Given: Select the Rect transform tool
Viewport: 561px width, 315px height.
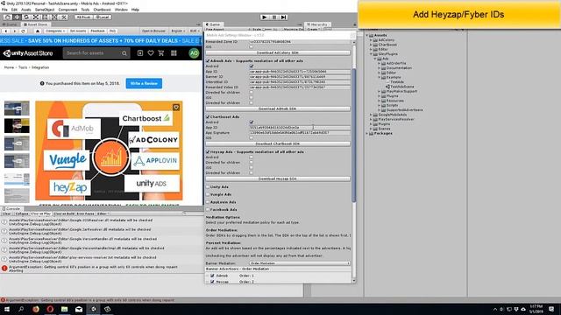Looking at the screenshot, I should 45,17.
